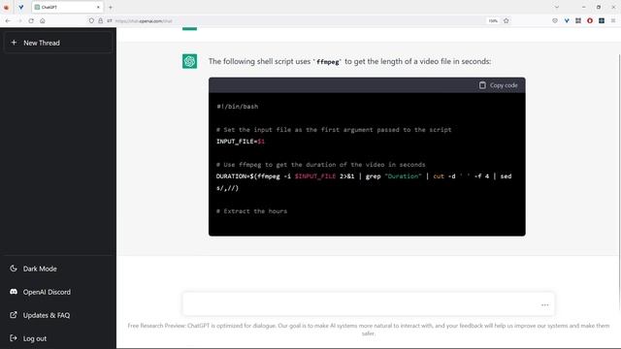The image size is (621, 349).
Task: Click the '# Set the input file' comment line
Action: [x=334, y=130]
